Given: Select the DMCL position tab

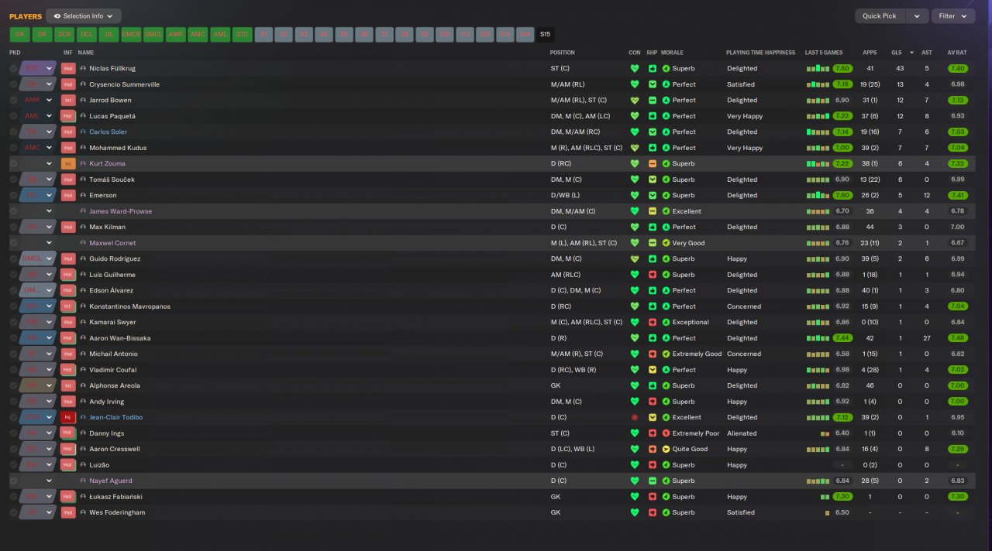Looking at the screenshot, I should (153, 34).
